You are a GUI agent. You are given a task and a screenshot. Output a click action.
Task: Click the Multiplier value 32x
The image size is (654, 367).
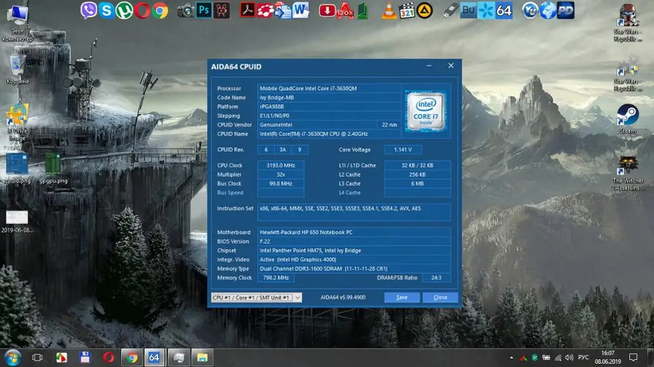tap(281, 174)
